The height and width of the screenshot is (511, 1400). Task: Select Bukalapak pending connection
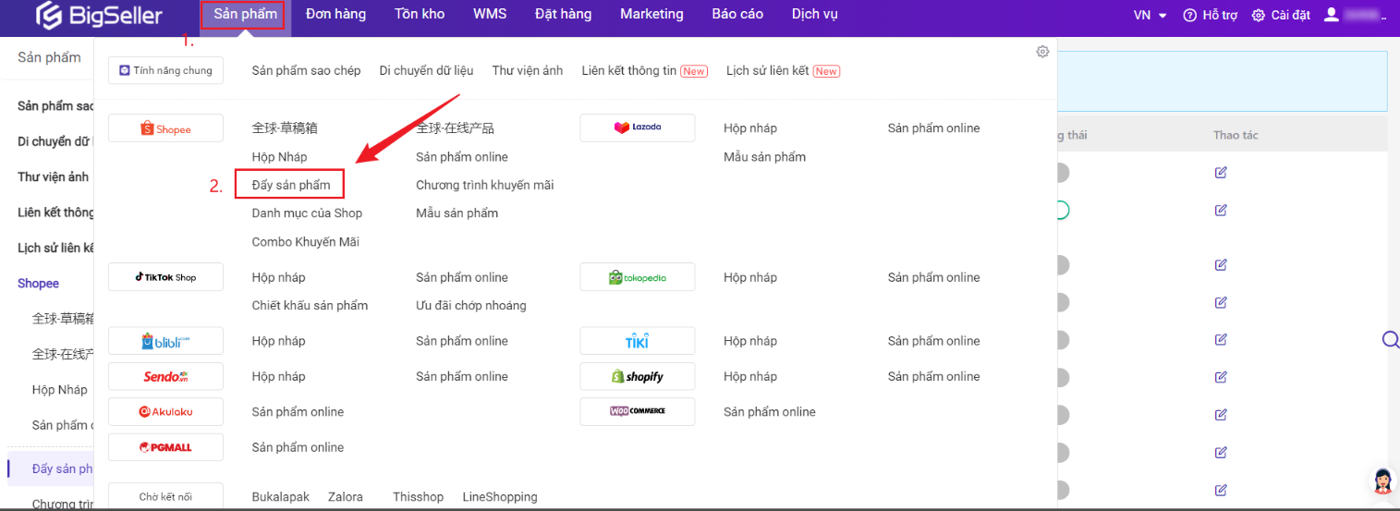coord(281,496)
